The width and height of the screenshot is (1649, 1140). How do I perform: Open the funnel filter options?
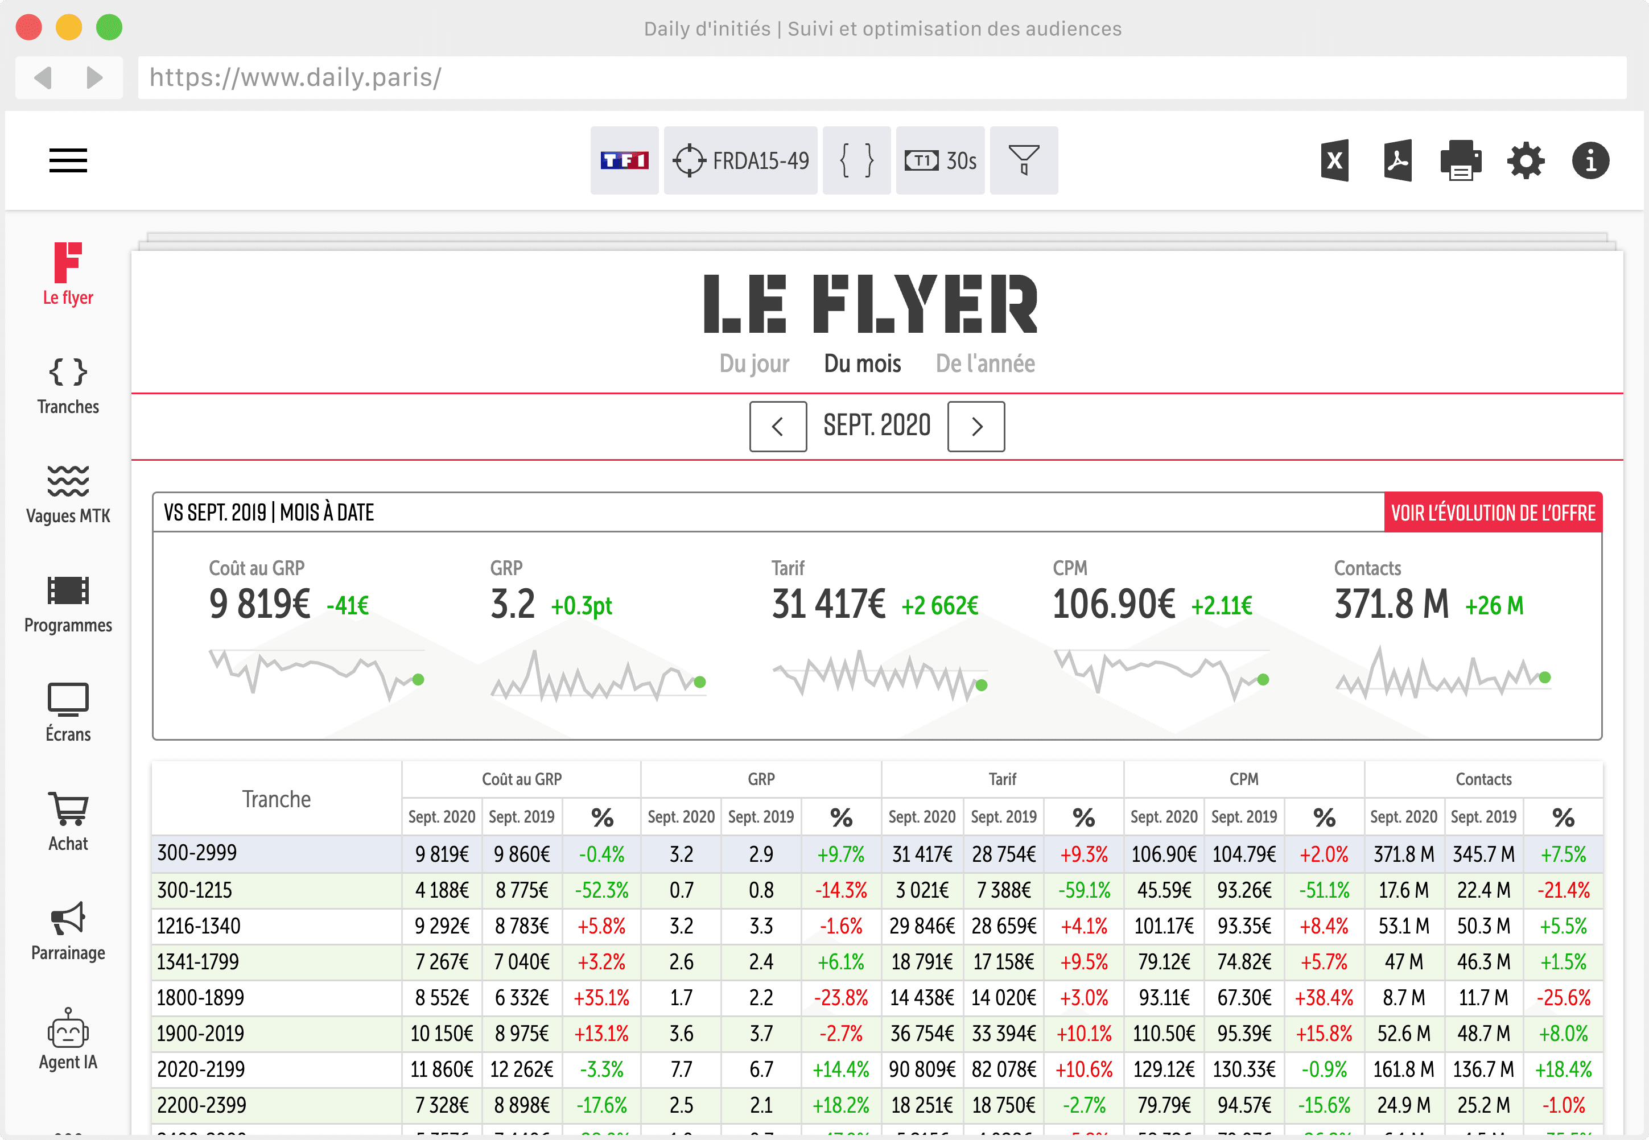click(1023, 161)
